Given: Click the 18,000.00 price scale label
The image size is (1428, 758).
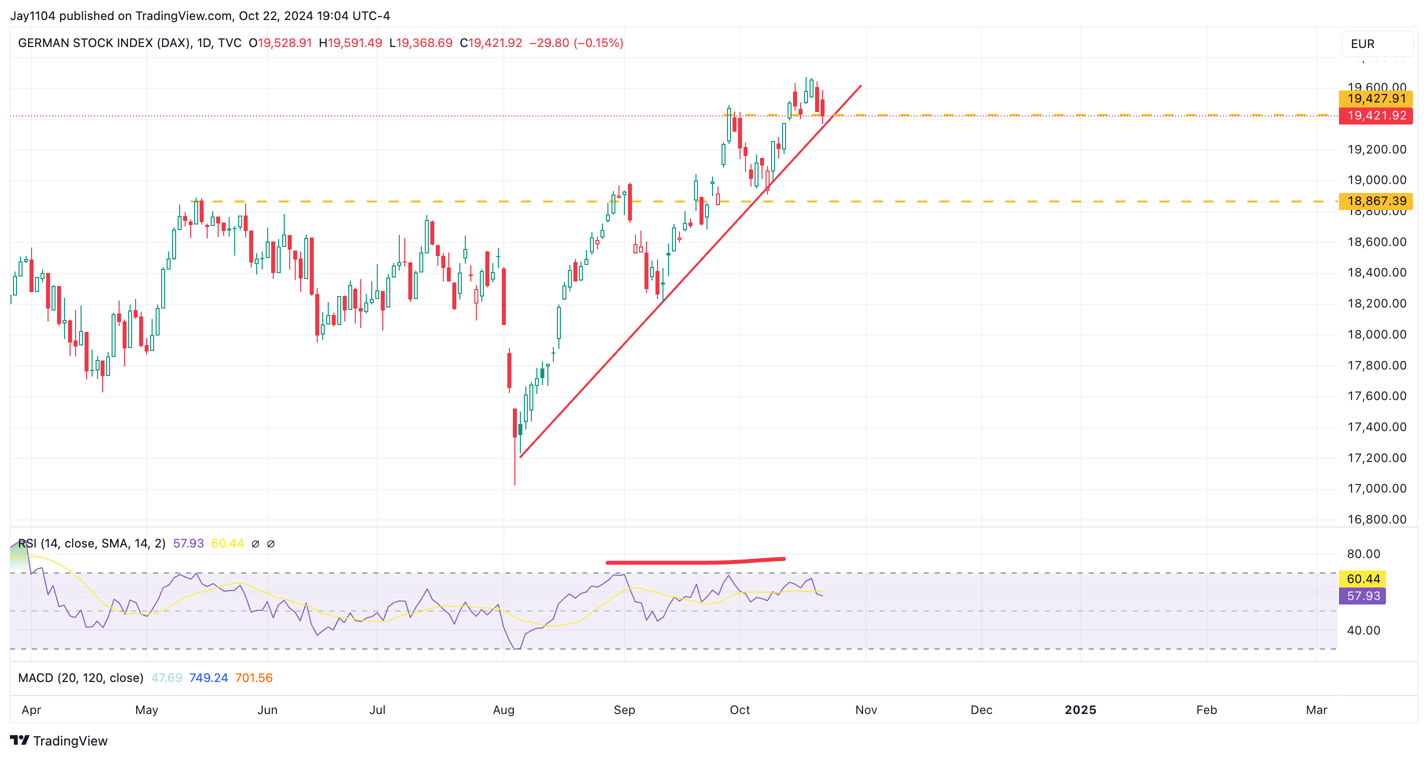Looking at the screenshot, I should 1377,334.
